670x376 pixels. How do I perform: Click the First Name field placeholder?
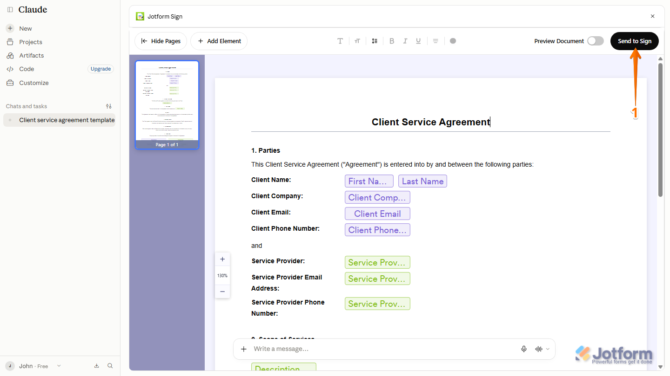click(369, 181)
